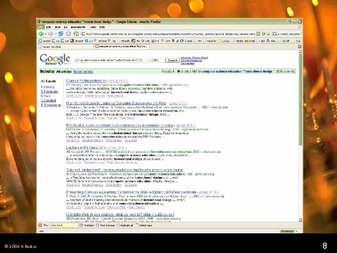Click the Find Next arrow icon
337x253 pixels.
[81, 225]
